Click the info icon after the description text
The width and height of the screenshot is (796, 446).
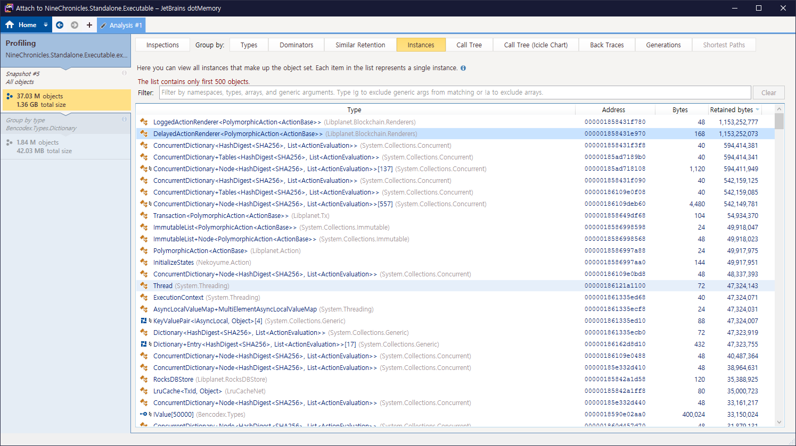[x=463, y=68]
